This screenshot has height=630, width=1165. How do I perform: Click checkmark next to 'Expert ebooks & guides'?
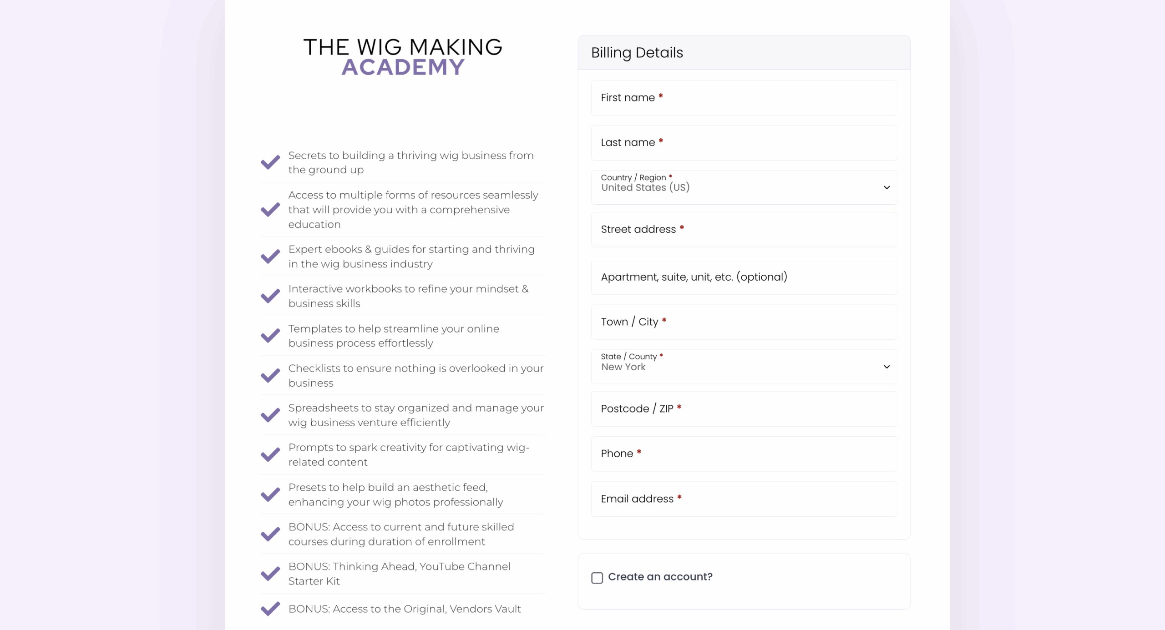click(270, 257)
